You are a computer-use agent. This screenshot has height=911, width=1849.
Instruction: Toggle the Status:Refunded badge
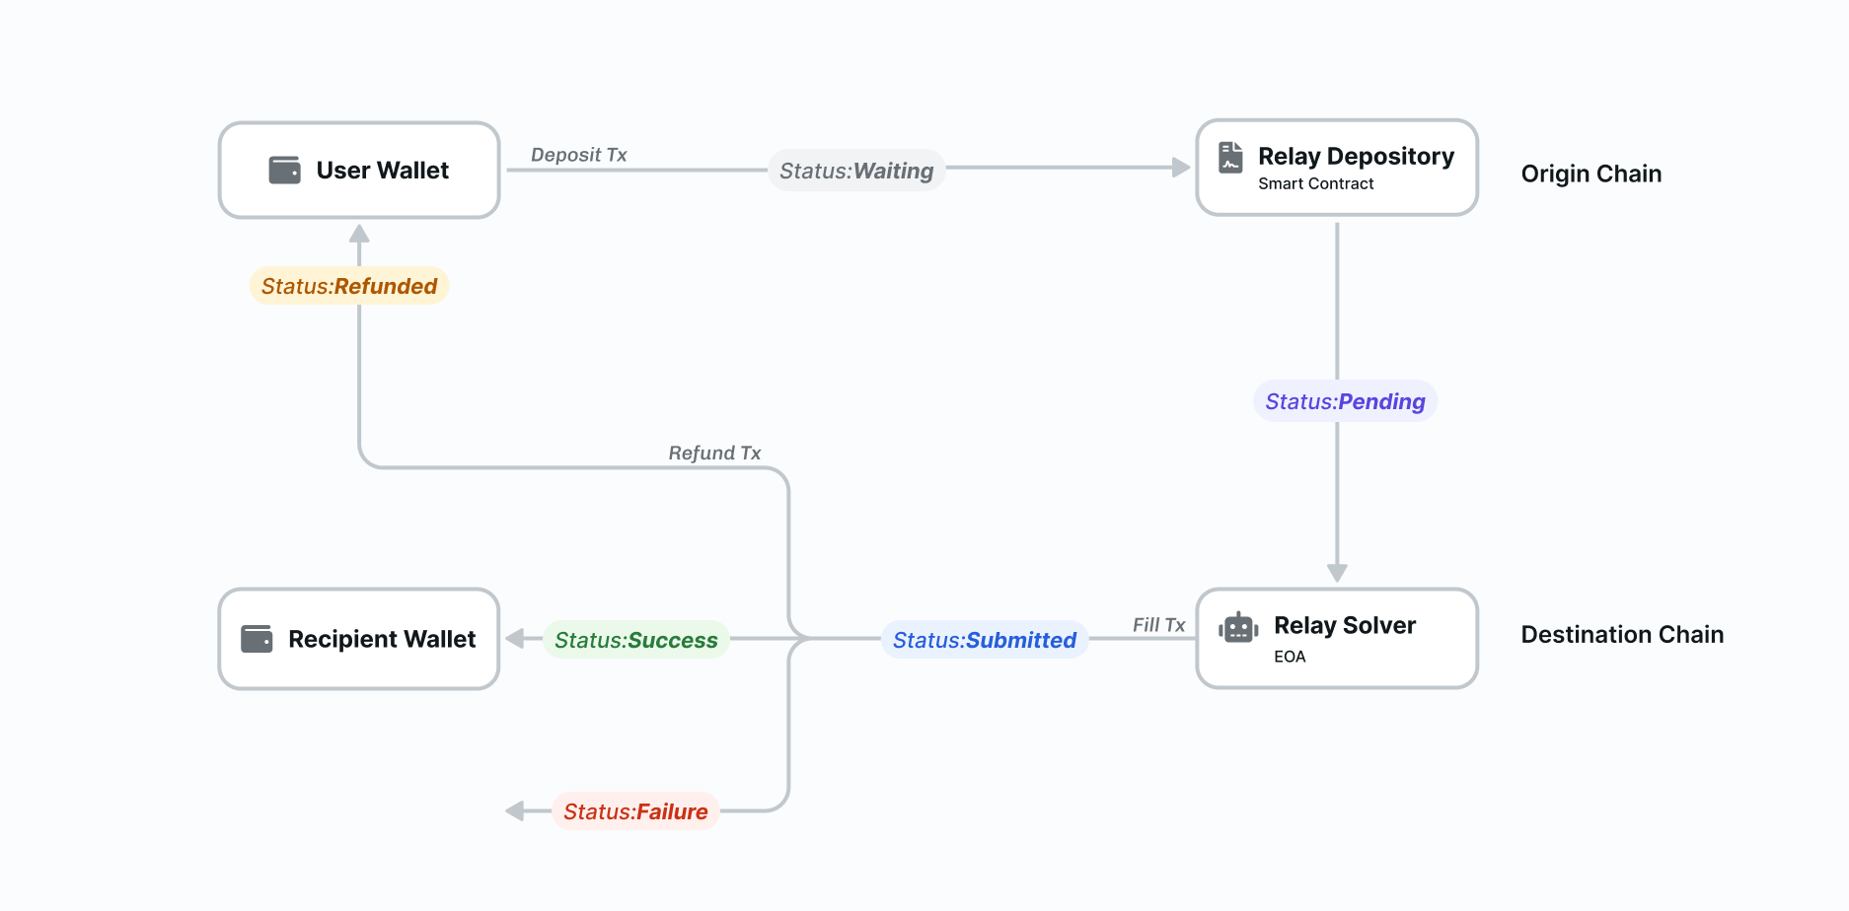point(348,286)
